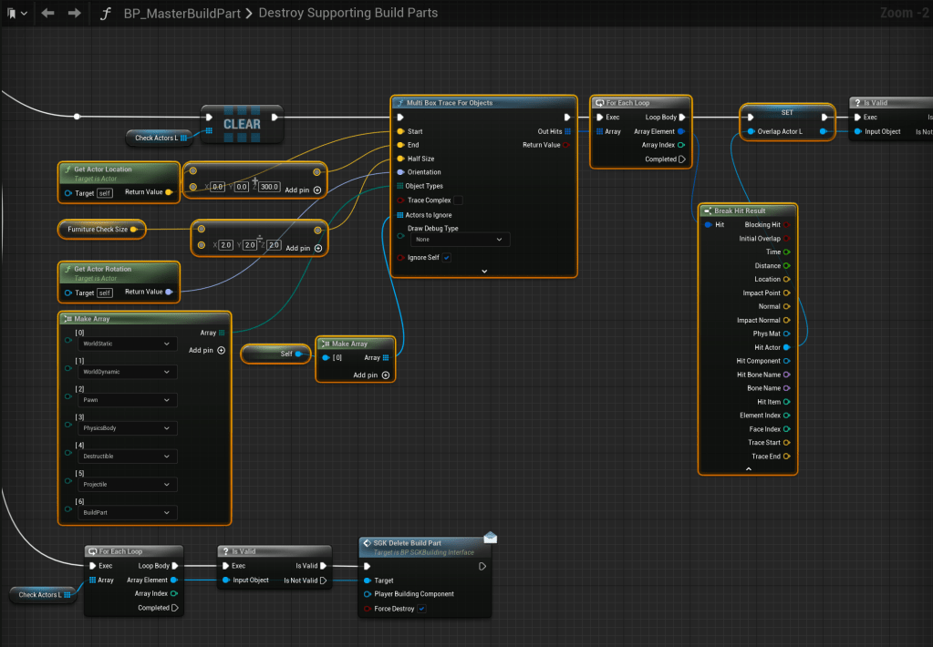Toggle the Force Destroy checkbox
933x647 pixels.
click(421, 609)
